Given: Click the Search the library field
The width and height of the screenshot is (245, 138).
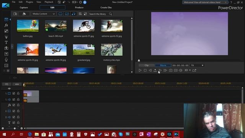Looking at the screenshot, I should pyautogui.click(x=98, y=14).
